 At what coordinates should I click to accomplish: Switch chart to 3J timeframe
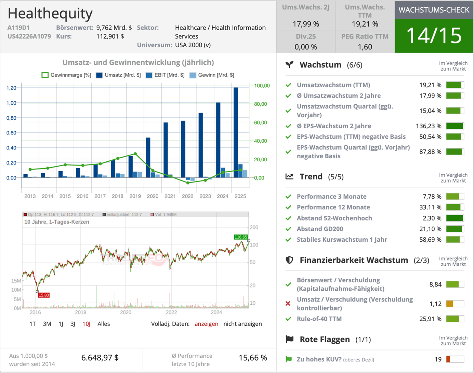pos(73,324)
